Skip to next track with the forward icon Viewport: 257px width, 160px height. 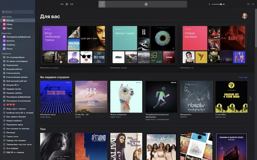click(72, 4)
